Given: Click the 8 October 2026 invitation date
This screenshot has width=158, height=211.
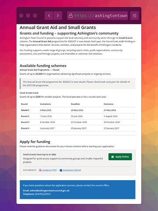Looking at the screenshot, I should click(47, 122).
